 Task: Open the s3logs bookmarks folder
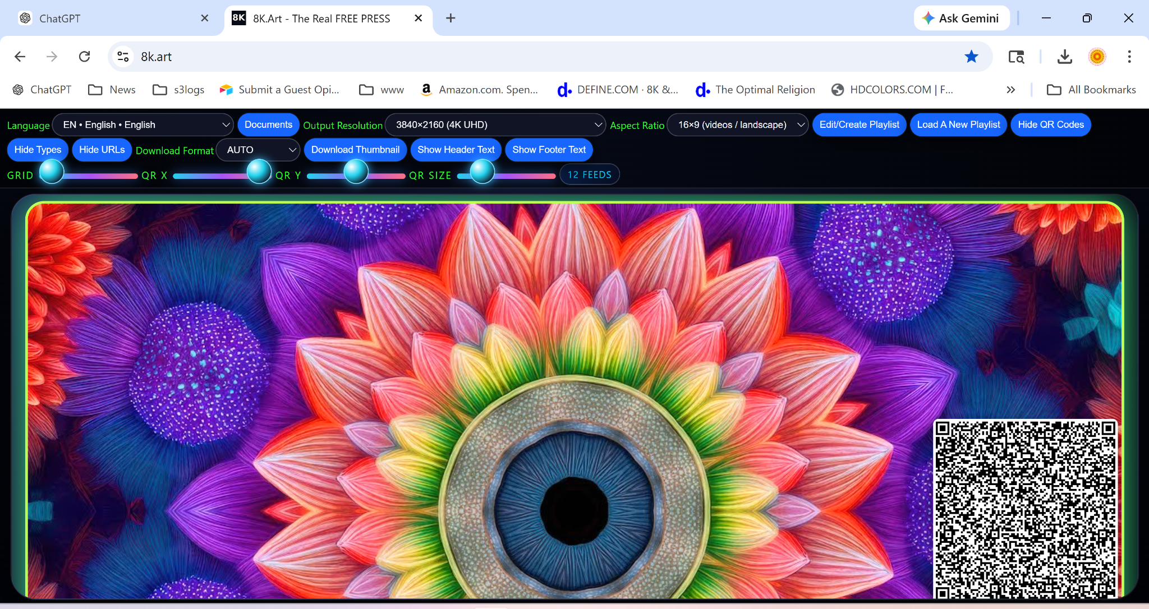click(x=178, y=90)
